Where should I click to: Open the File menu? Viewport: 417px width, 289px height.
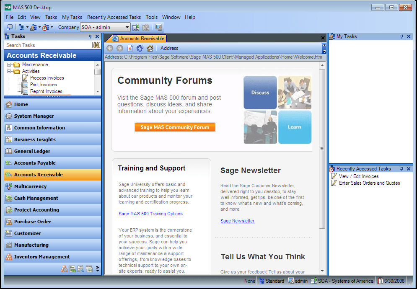[10, 17]
